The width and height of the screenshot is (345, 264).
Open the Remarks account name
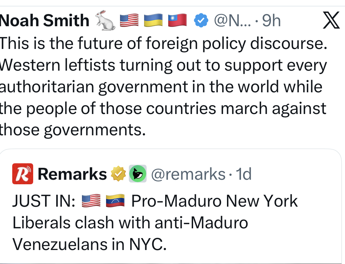click(x=72, y=174)
